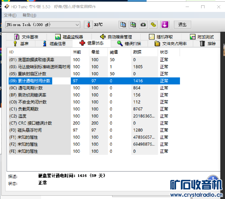The height and width of the screenshot is (199, 225).
Task: Click current value 200 in CRC row
Action: pyautogui.click(x=76, y=123)
